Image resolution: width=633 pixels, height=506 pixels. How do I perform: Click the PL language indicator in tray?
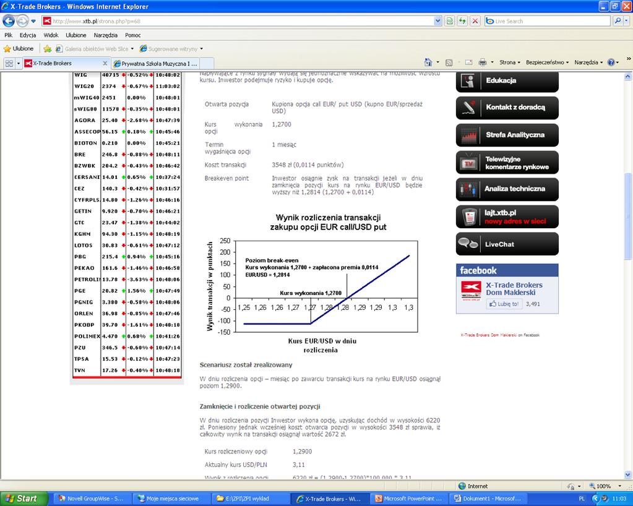click(582, 499)
